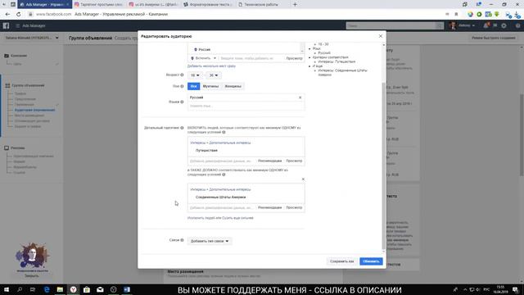Open the Mail app from the taskbar
The height and width of the screenshot is (295, 524).
point(100,289)
